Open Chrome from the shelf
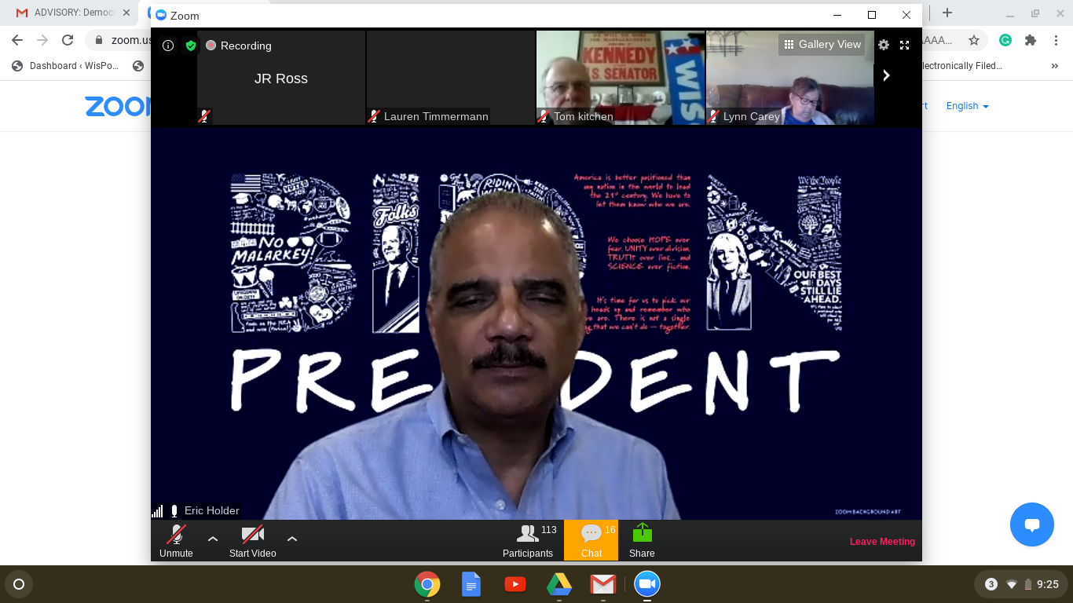1073x603 pixels. tap(427, 584)
